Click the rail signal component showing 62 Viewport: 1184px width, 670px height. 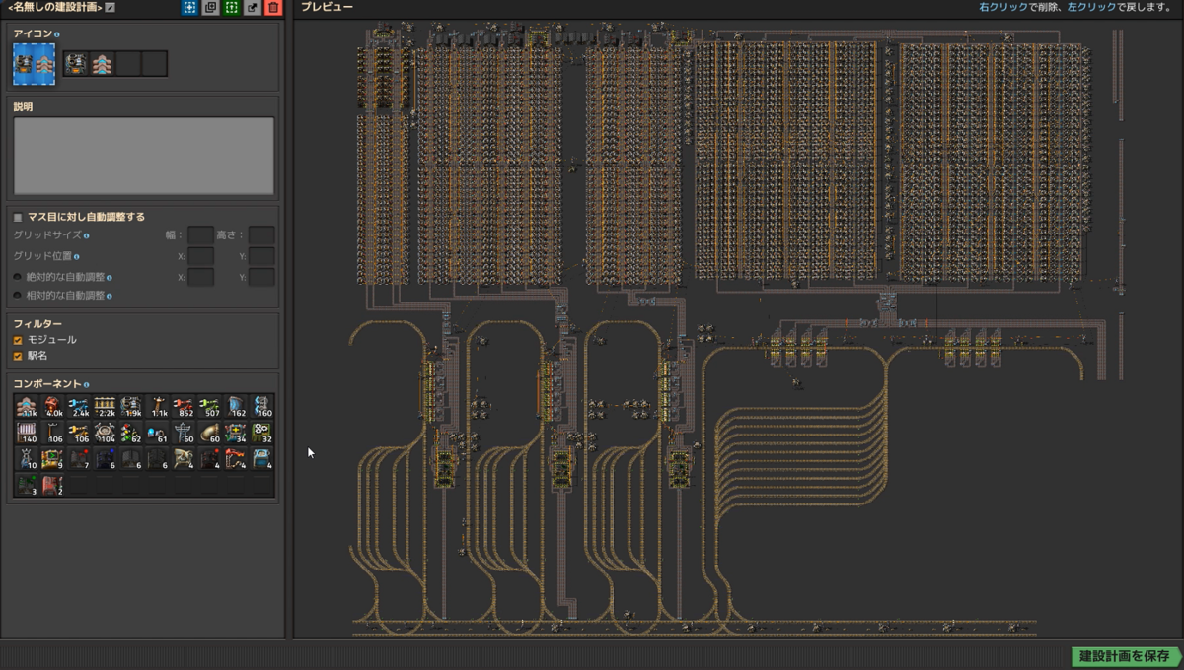tap(131, 433)
